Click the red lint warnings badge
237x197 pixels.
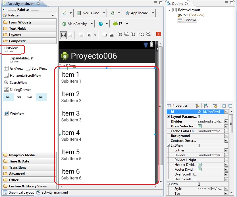(x=158, y=34)
